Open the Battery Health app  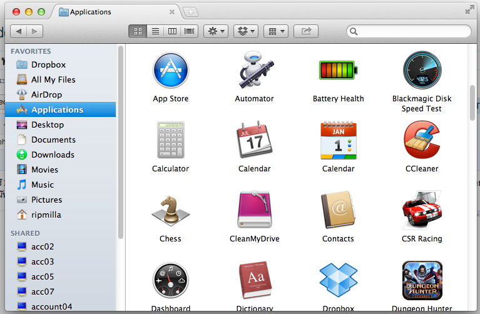pos(338,71)
